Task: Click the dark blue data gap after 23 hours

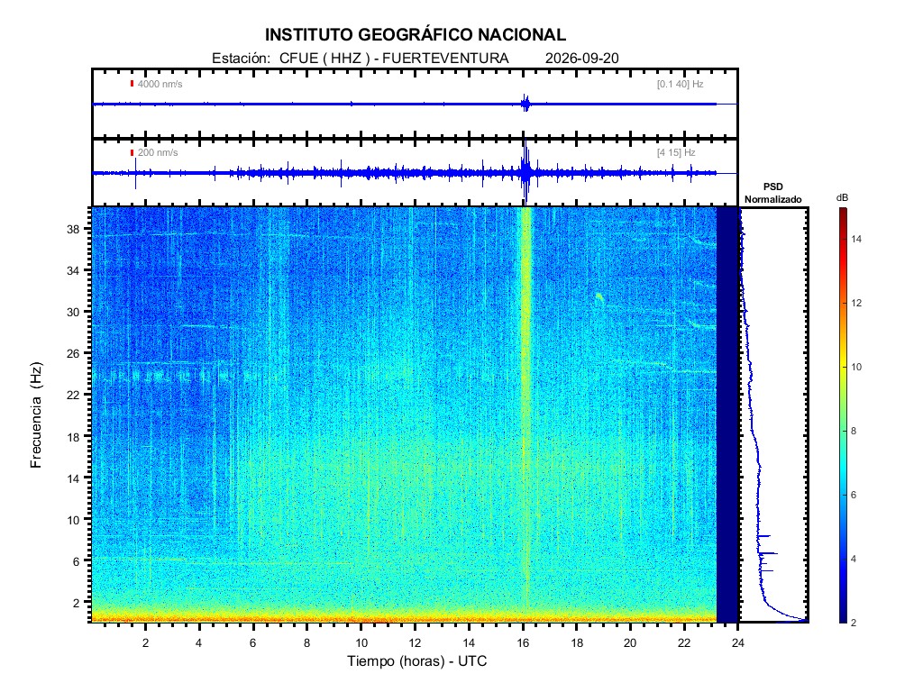Action: 727,414
